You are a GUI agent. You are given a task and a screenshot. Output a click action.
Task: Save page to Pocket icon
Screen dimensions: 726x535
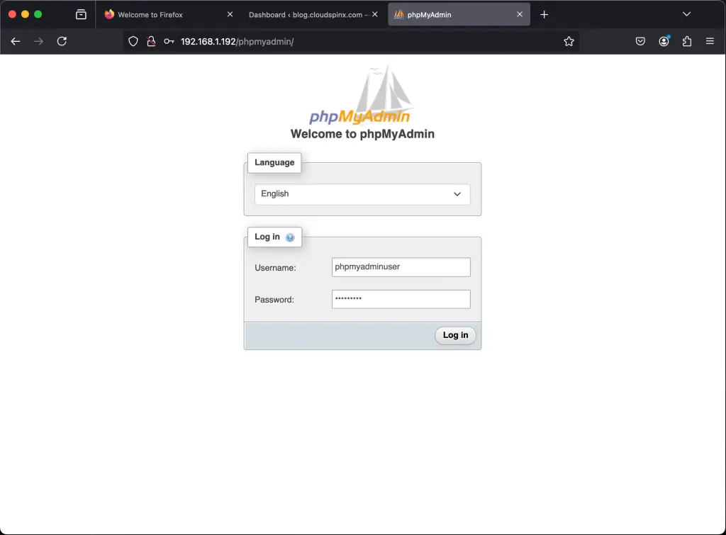pos(640,41)
